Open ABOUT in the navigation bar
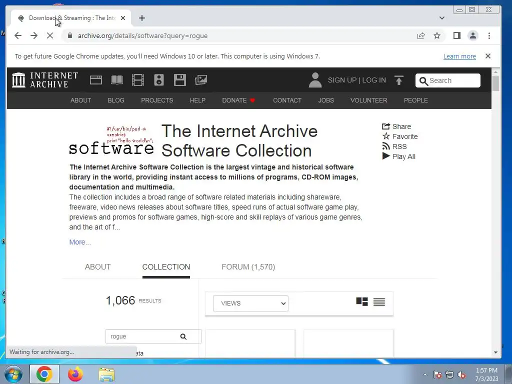Image resolution: width=512 pixels, height=384 pixels. (80, 100)
